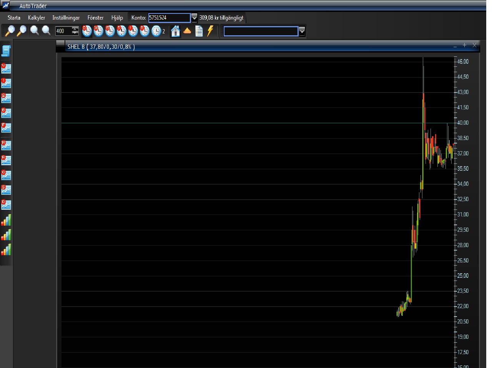Viewport: 492px width, 368px height.
Task: Click the blue scroll icon in sidebar
Action: point(6,51)
